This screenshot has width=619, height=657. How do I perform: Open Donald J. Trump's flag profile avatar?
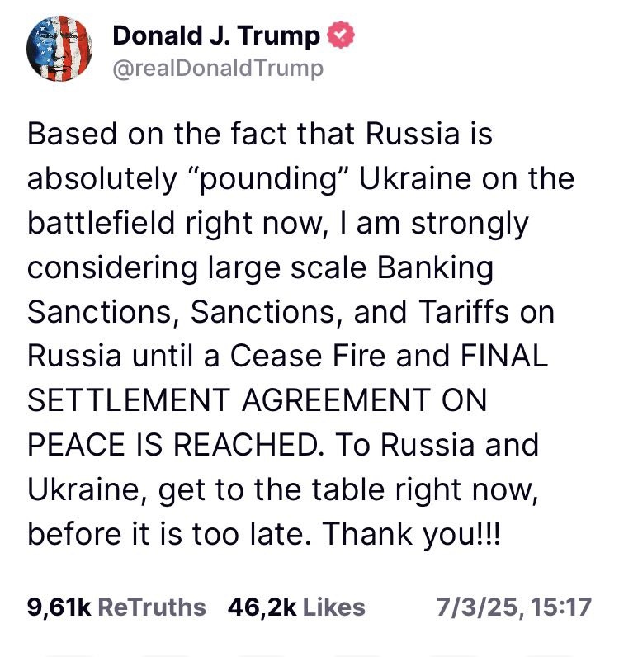pyautogui.click(x=59, y=48)
